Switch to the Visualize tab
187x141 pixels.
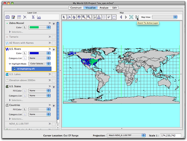pyautogui.click(x=90, y=8)
